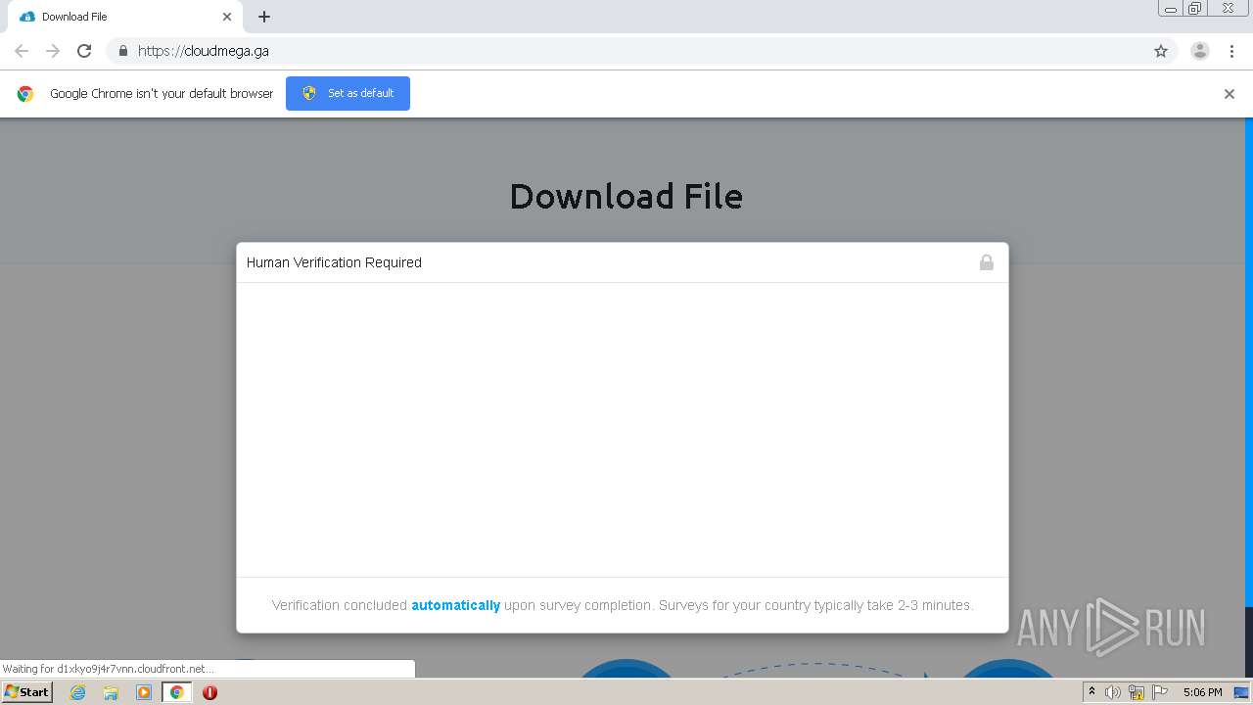Screen dimensions: 1253x705
Task: Click the network tray icon
Action: click(x=1137, y=692)
